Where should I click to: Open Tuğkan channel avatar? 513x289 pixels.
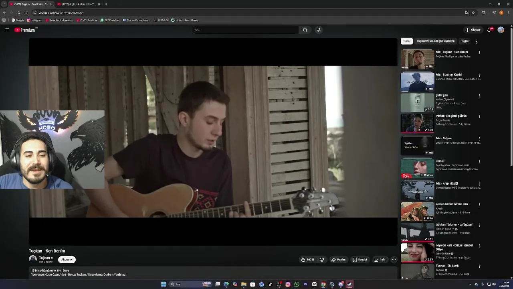33,259
